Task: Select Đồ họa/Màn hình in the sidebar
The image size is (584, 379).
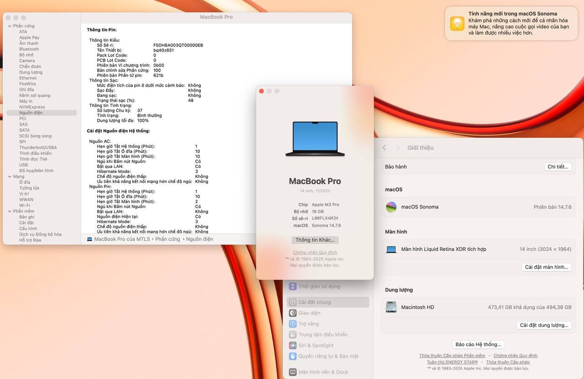Action: 36,171
